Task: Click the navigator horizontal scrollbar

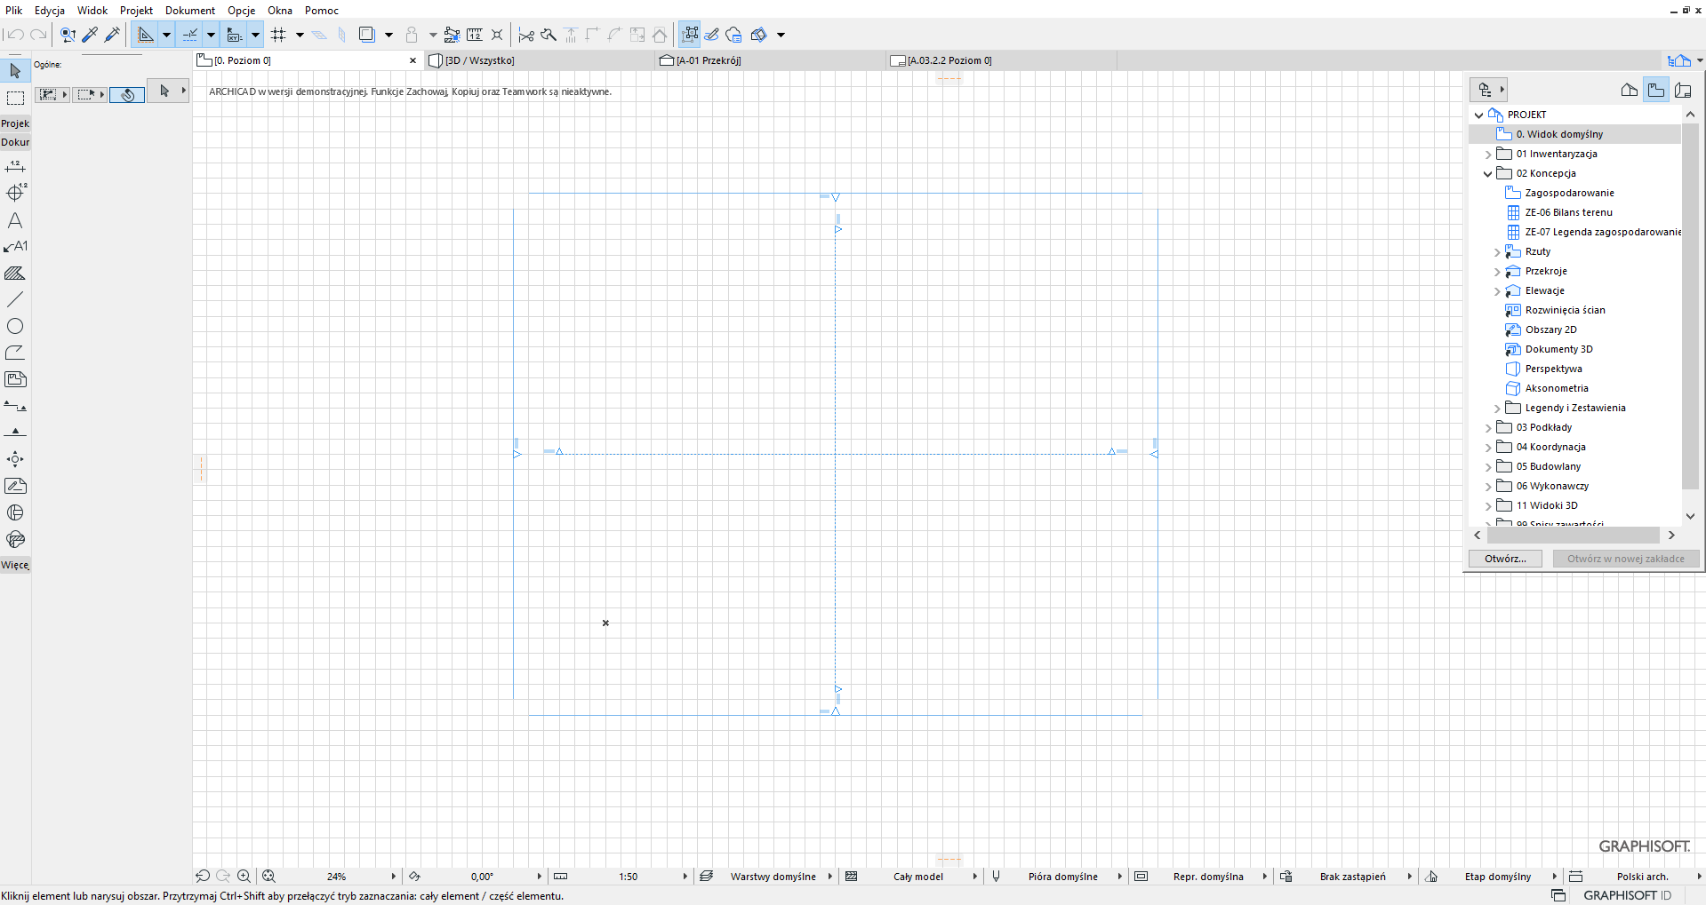Action: click(x=1573, y=535)
